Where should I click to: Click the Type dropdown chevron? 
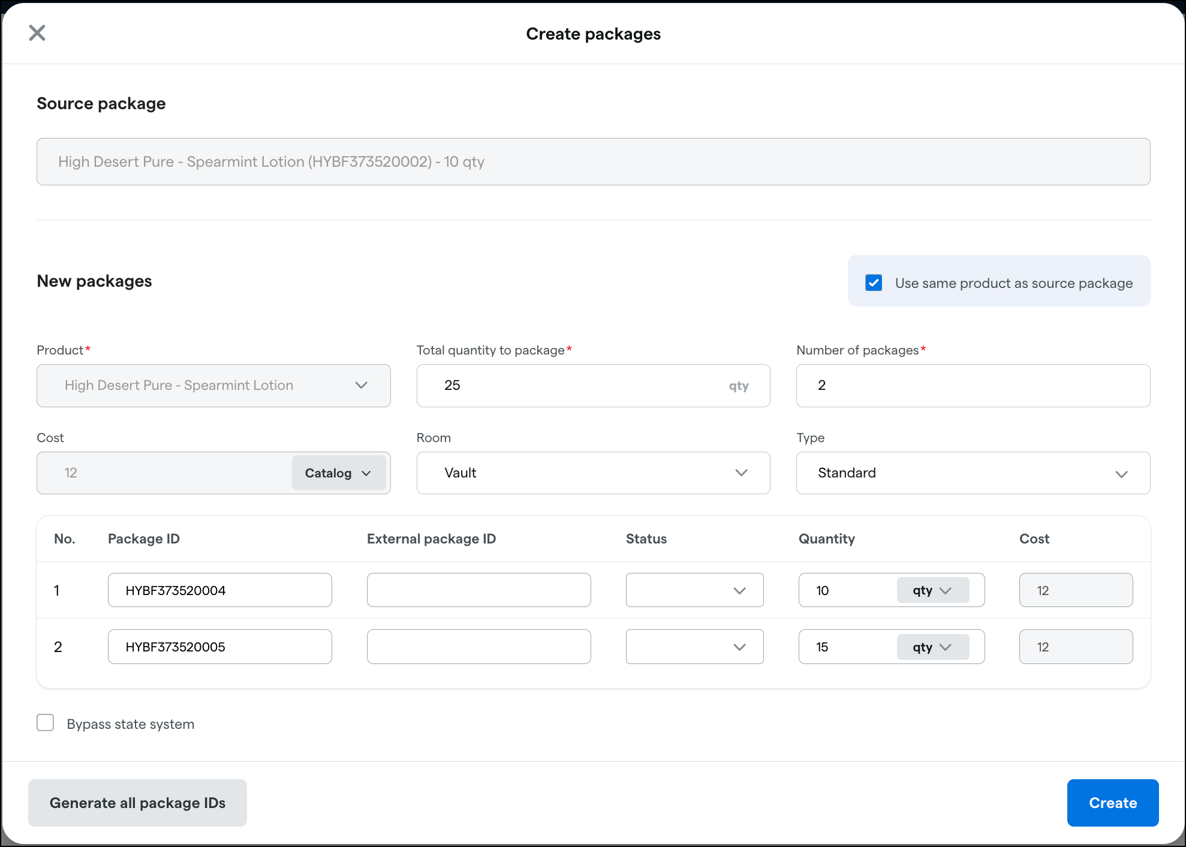[x=1122, y=473]
